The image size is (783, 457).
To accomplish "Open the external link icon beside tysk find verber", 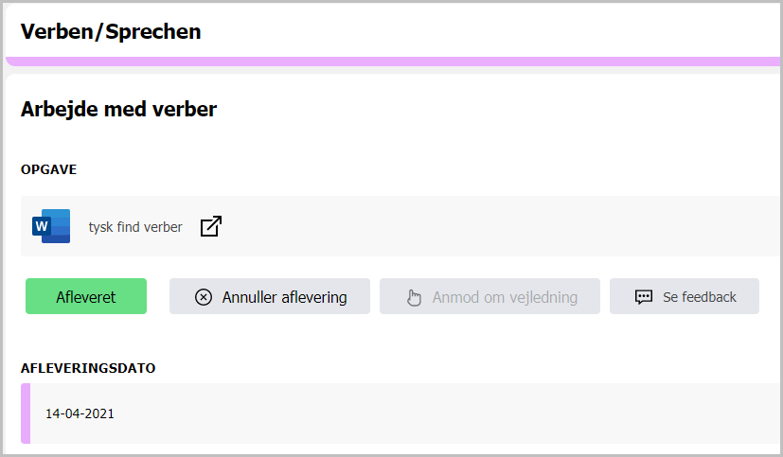I will click(211, 226).
